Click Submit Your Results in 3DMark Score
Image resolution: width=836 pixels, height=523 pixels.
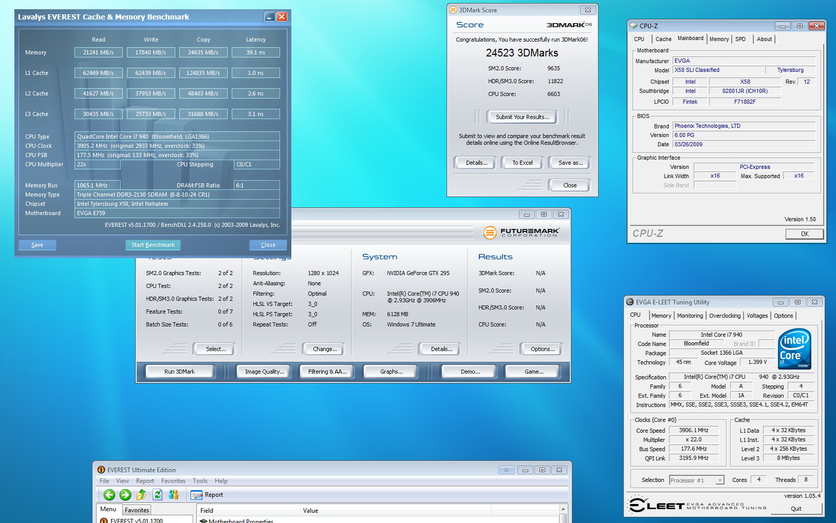(522, 117)
